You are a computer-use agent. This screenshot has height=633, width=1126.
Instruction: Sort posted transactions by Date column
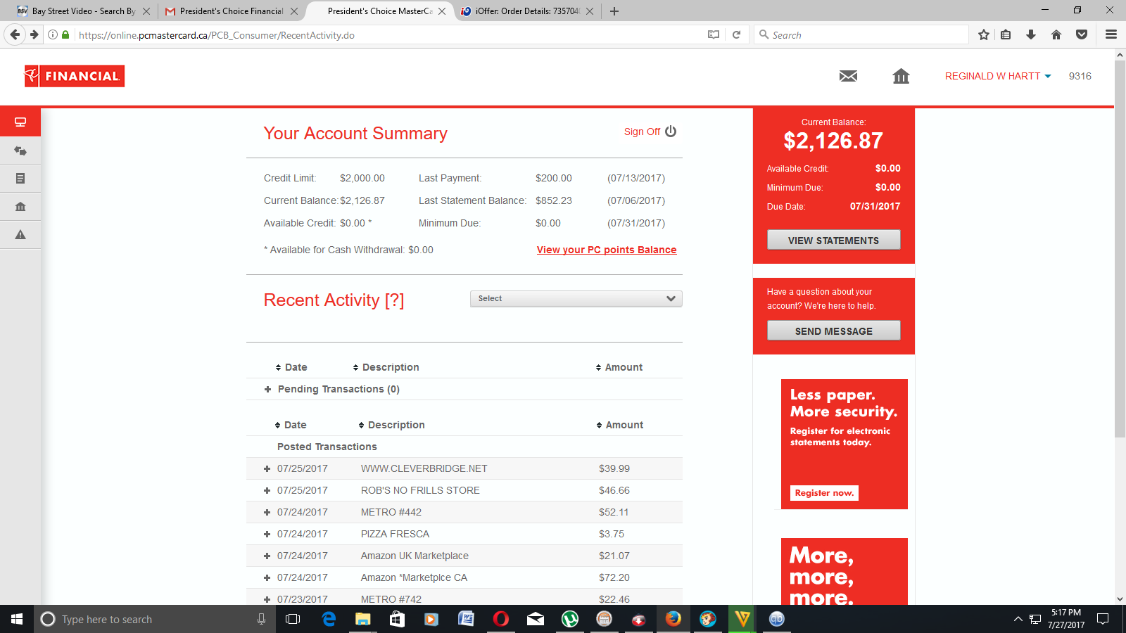coord(291,425)
